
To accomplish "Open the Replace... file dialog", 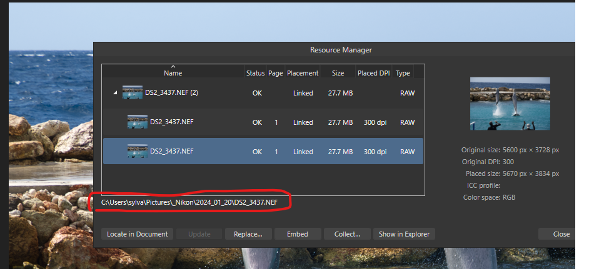I will coord(248,234).
